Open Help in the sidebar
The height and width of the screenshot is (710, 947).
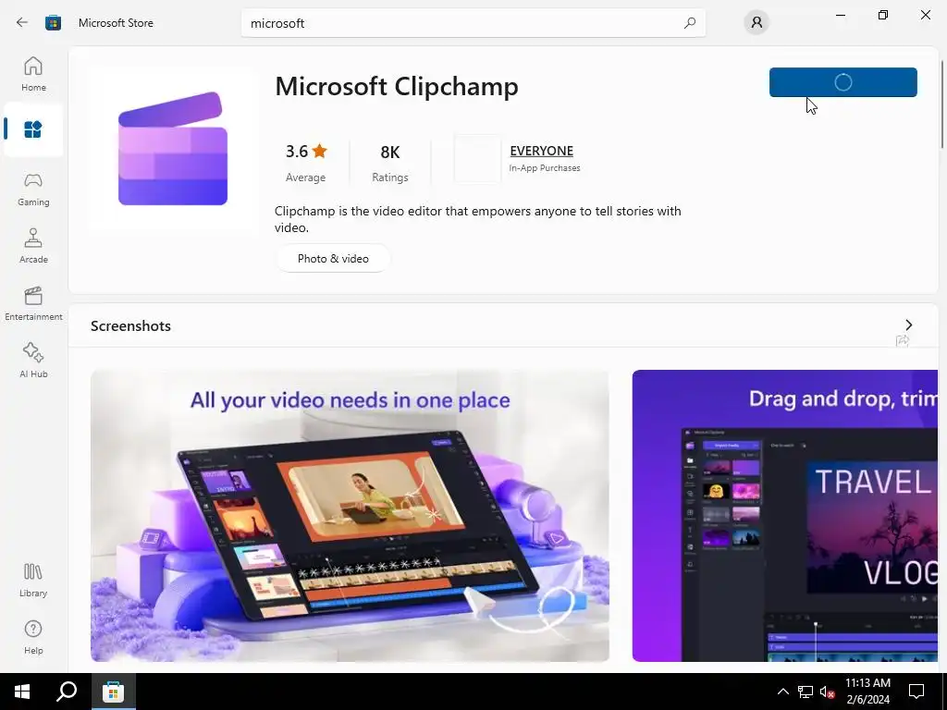coord(33,638)
